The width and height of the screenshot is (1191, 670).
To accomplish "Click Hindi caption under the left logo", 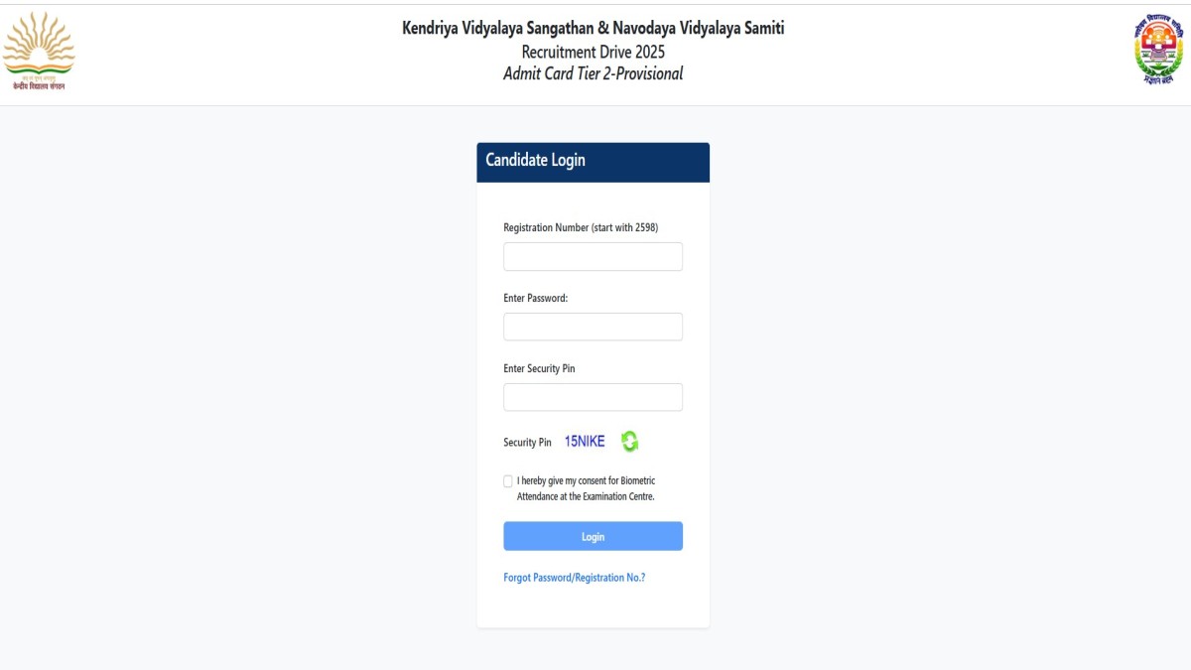I will pyautogui.click(x=39, y=86).
